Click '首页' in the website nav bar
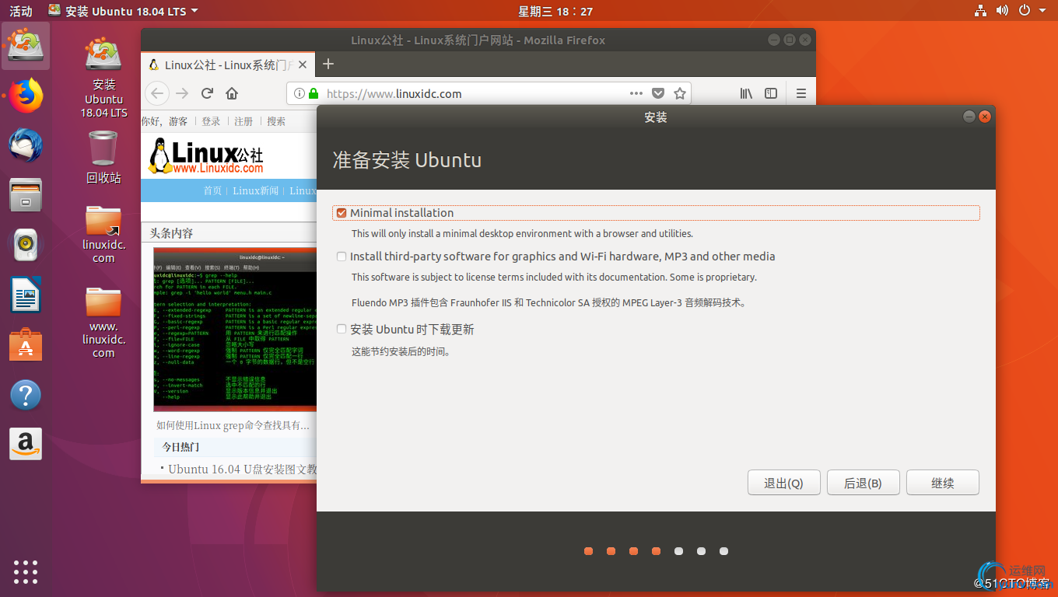Viewport: 1058px width, 597px height. pyautogui.click(x=212, y=190)
